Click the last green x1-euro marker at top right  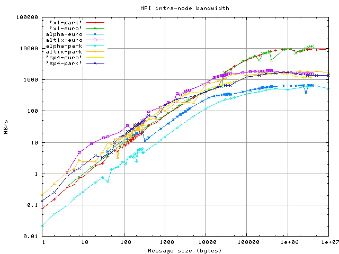click(x=312, y=46)
